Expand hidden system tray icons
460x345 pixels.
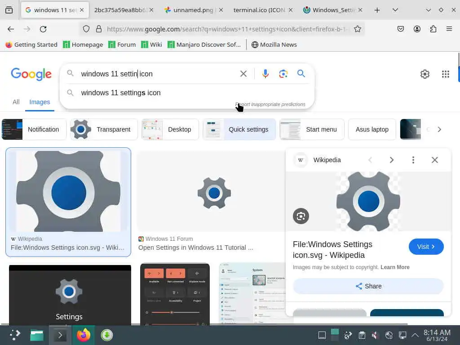pos(415,335)
